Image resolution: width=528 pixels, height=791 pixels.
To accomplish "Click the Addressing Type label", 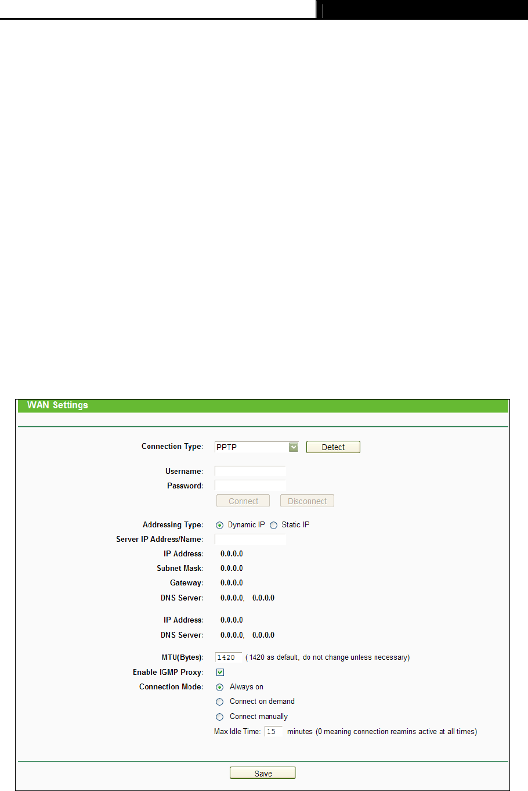I will click(173, 524).
